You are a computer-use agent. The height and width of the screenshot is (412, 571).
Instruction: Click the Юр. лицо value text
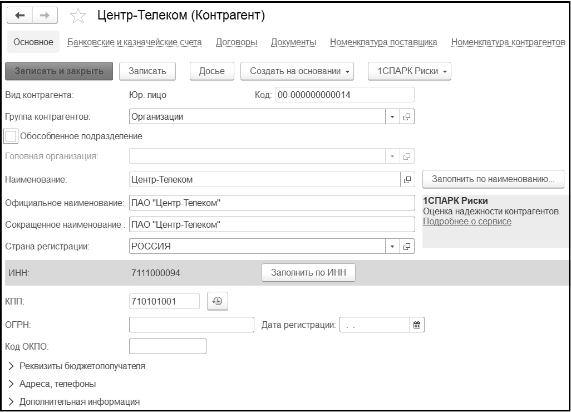147,95
